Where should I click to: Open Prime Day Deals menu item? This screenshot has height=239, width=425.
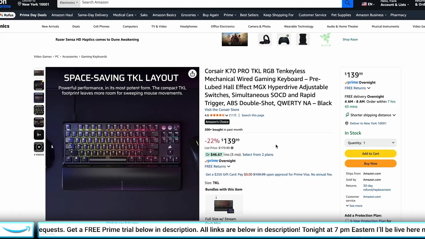click(33, 15)
